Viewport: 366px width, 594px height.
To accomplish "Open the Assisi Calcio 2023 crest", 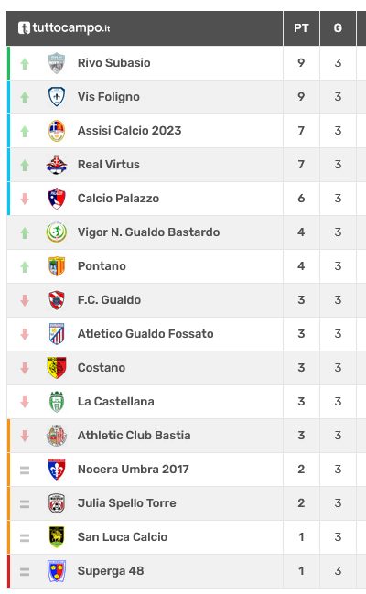I will 57,131.
